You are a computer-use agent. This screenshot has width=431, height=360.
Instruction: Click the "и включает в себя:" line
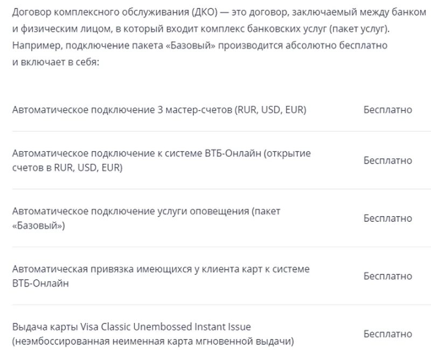click(x=55, y=62)
